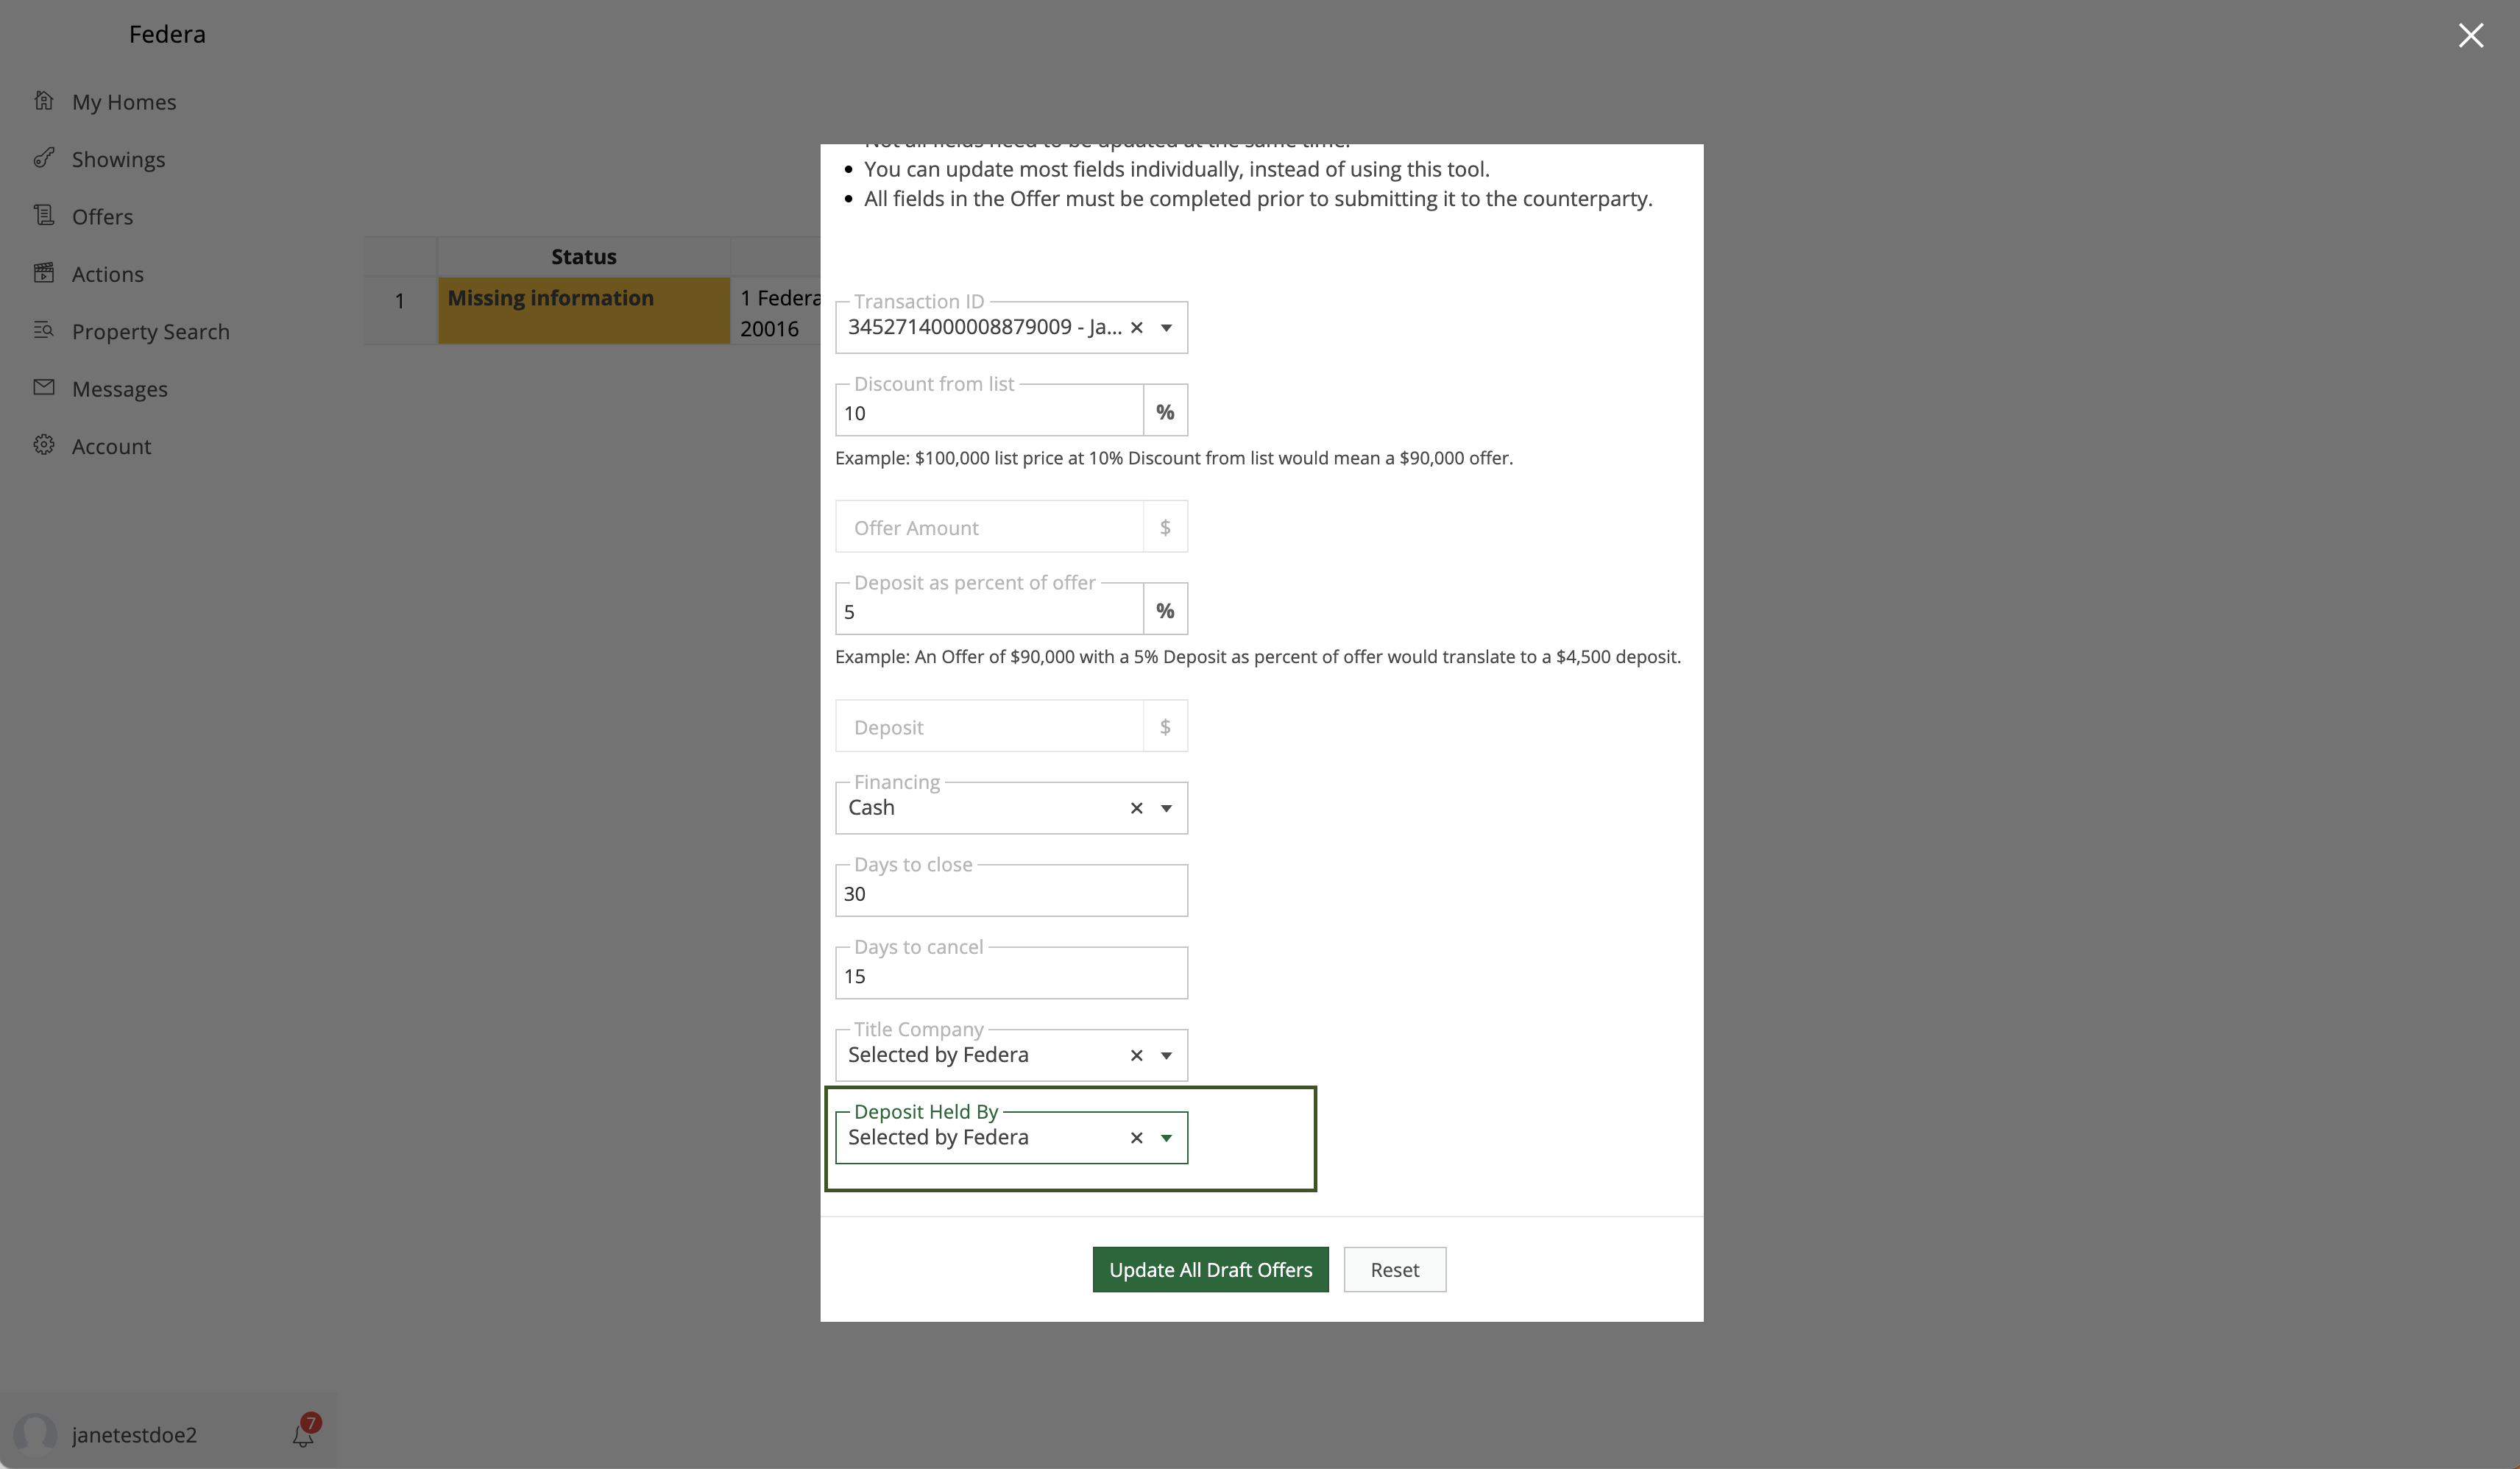Navigate to Actions
The height and width of the screenshot is (1469, 2520).
107,274
